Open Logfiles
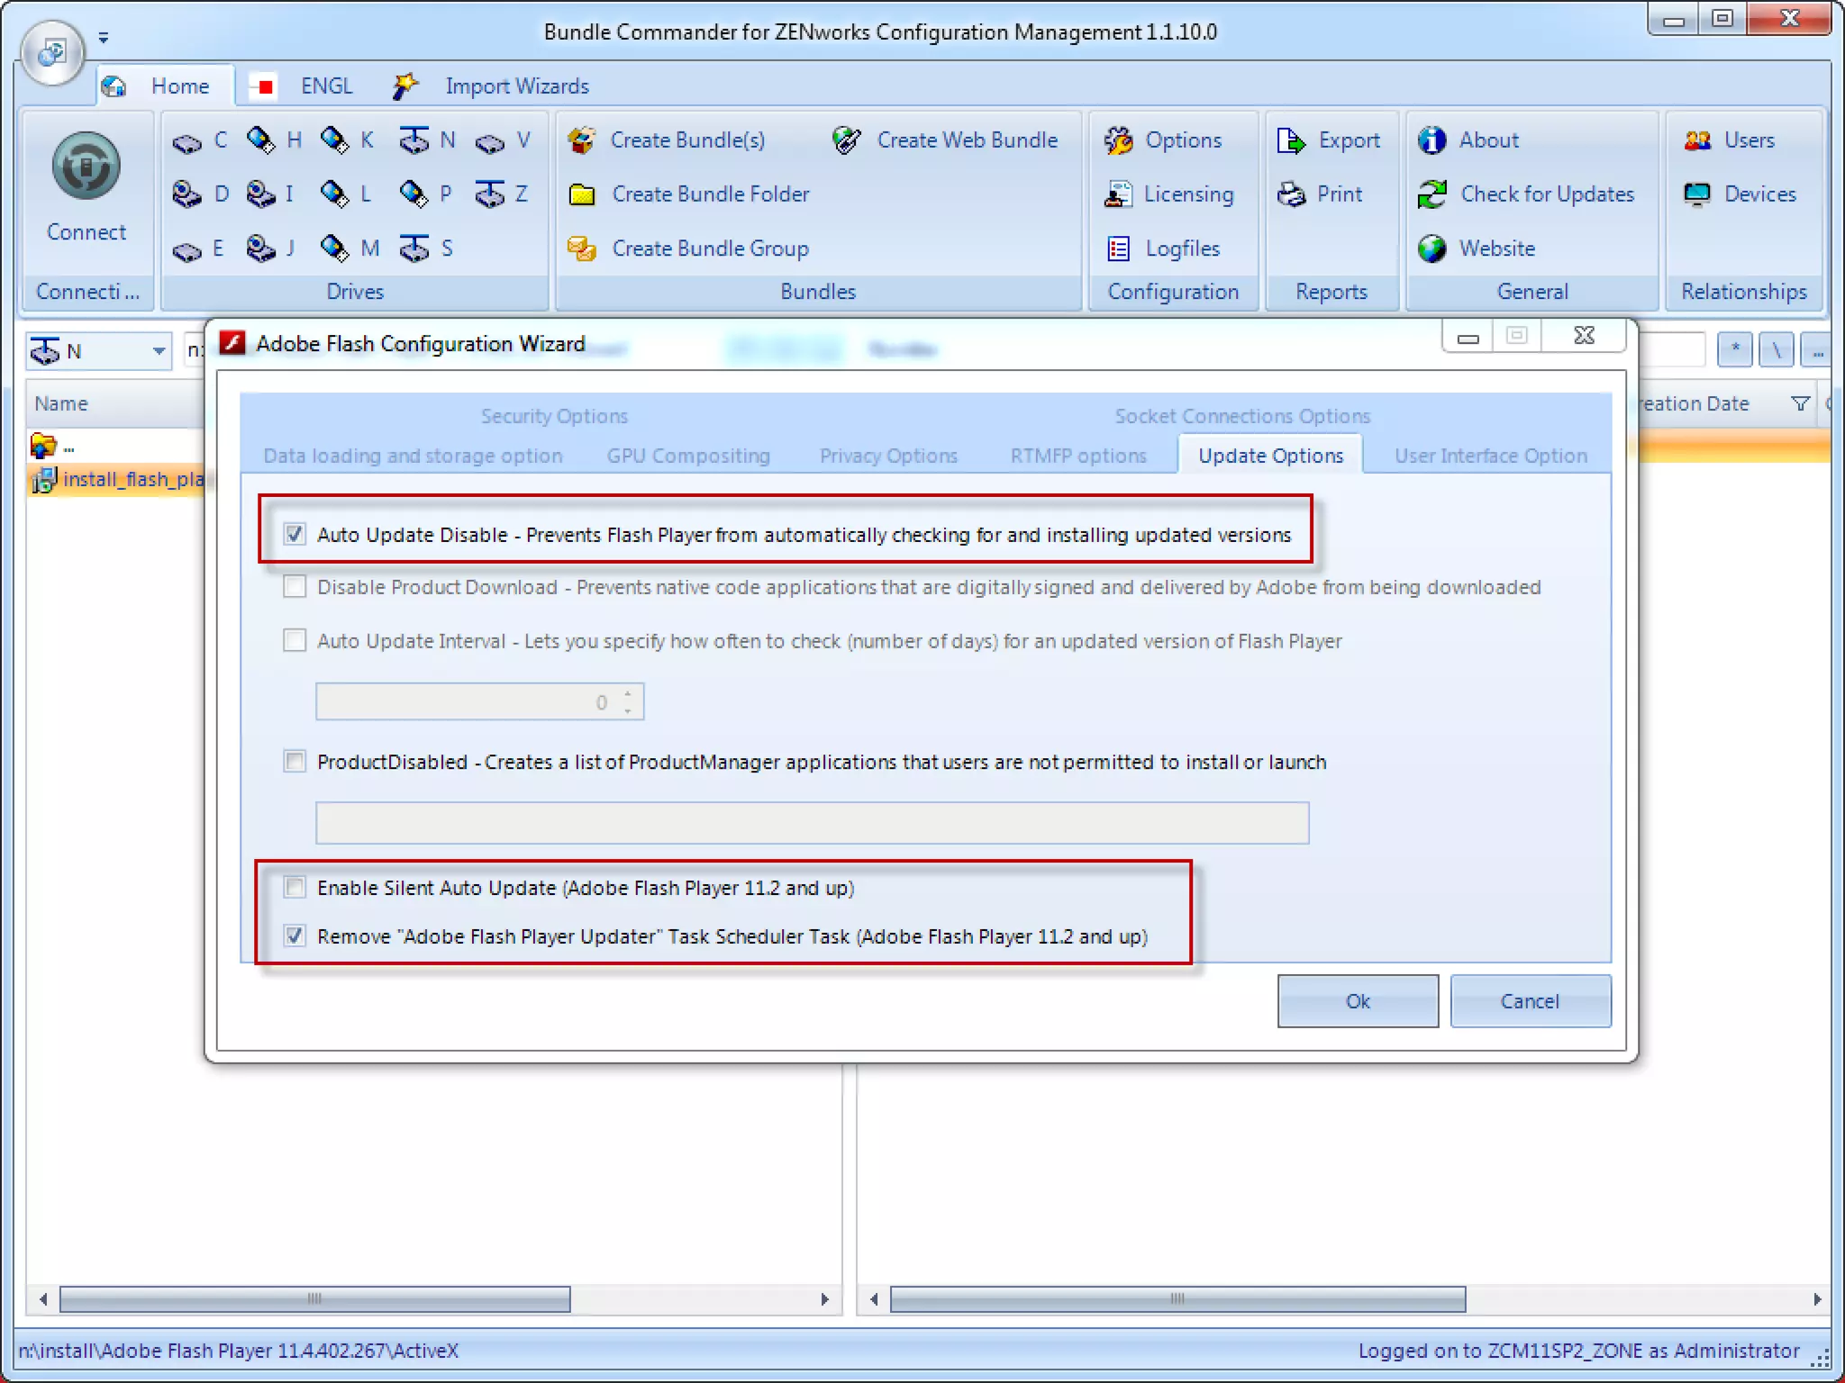Screen dimensions: 1845x1383 coord(1162,249)
